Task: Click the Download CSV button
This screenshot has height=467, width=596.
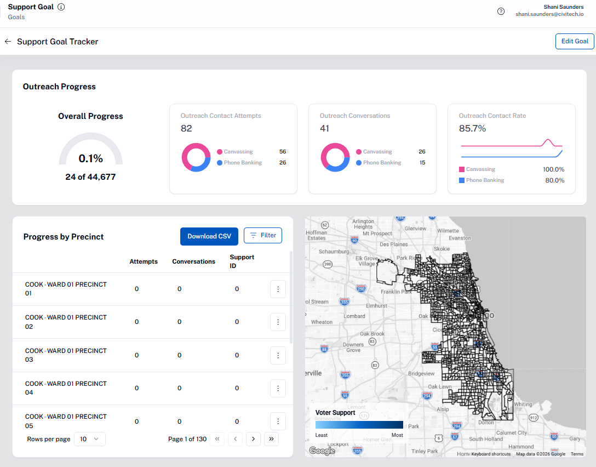Action: pos(209,236)
